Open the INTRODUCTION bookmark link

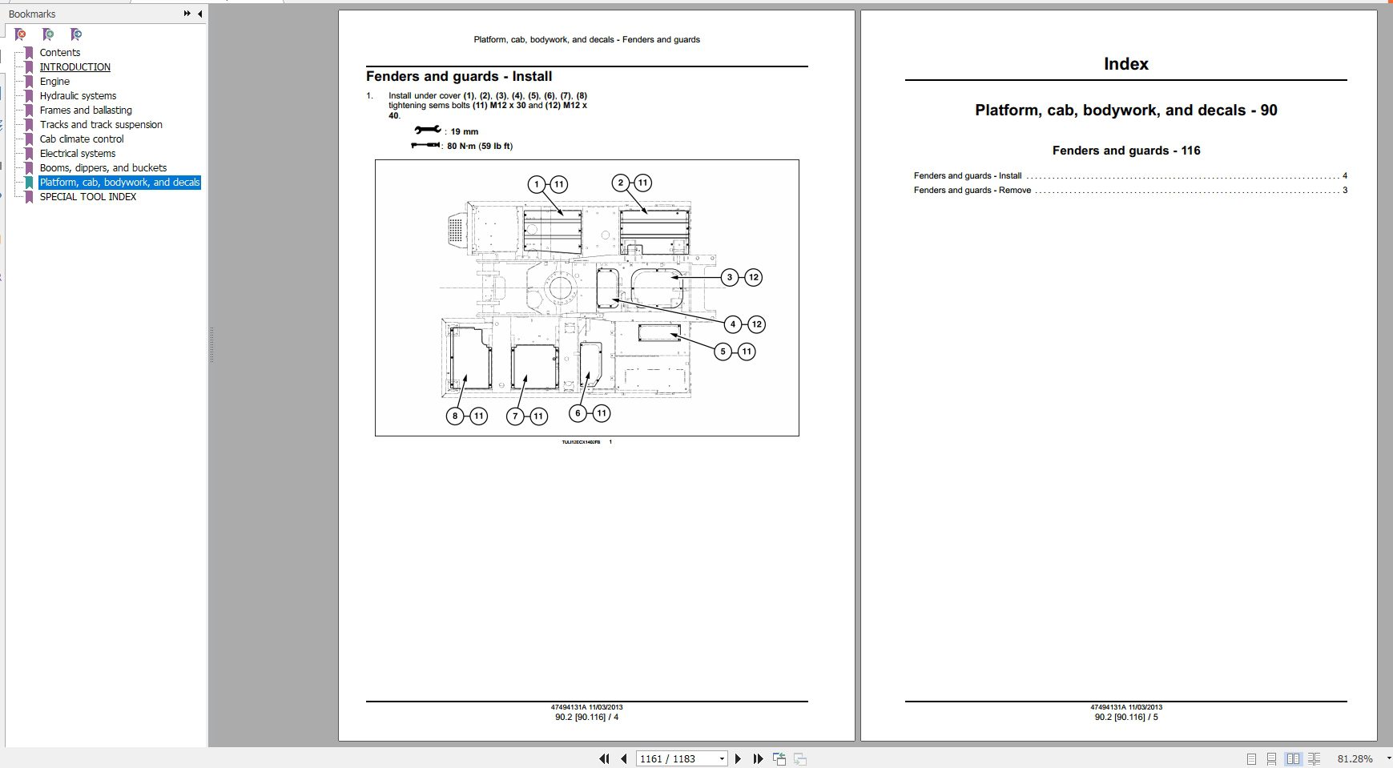(x=75, y=66)
